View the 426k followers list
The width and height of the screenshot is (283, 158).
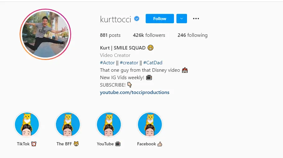149,35
